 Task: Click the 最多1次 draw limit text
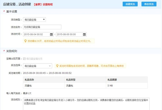(27, 93)
